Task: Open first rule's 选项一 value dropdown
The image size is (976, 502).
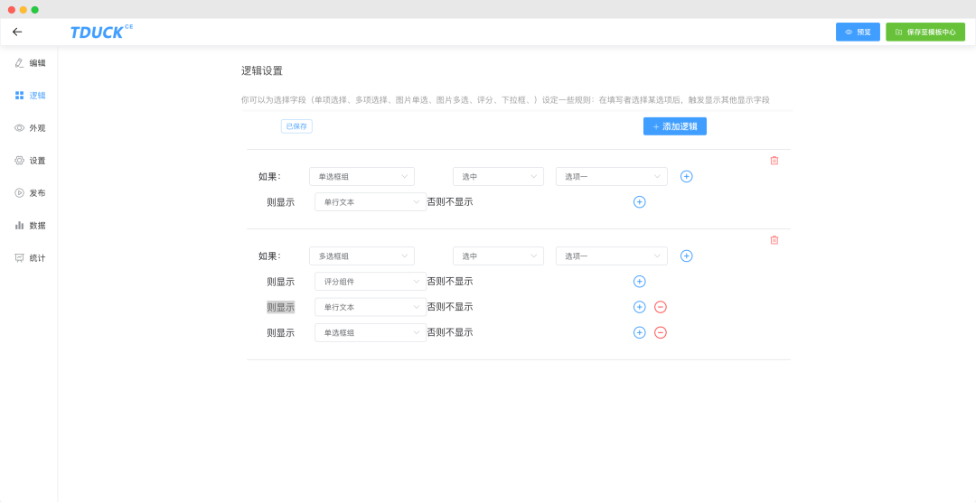Action: [611, 177]
